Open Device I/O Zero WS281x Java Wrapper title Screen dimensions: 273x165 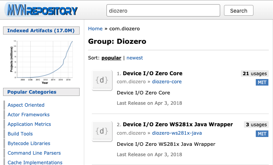click(178, 124)
